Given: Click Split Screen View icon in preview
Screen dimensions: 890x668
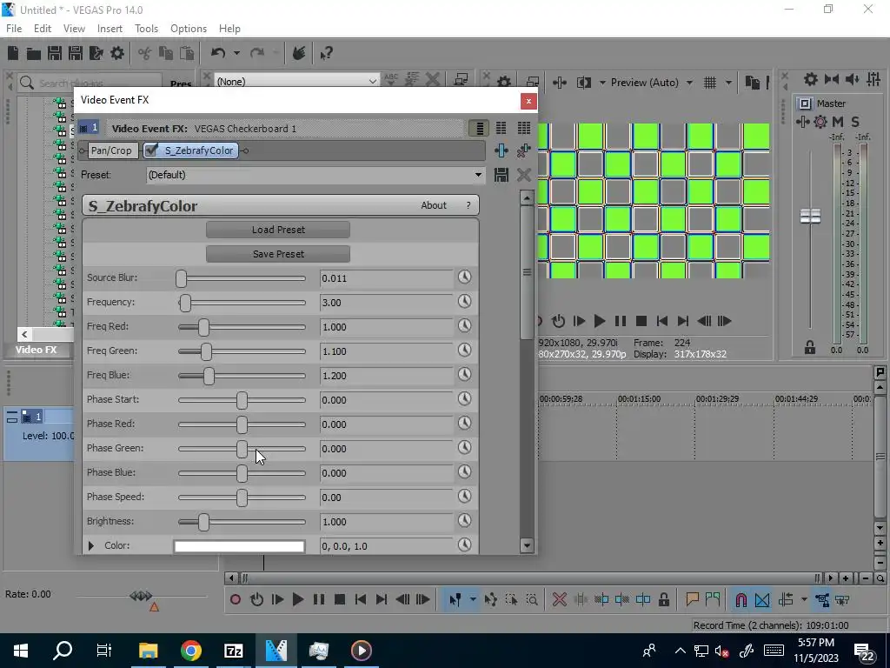Looking at the screenshot, I should (584, 83).
